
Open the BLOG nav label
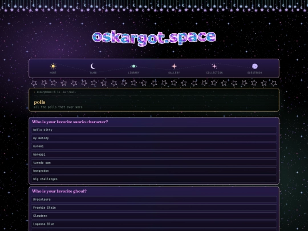[93, 72]
